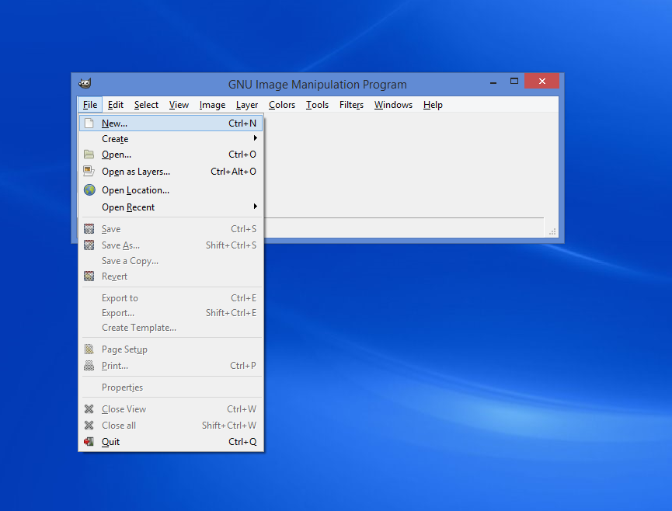This screenshot has height=511, width=672.
Task: Choose Quit from the File menu
Action: point(171,442)
